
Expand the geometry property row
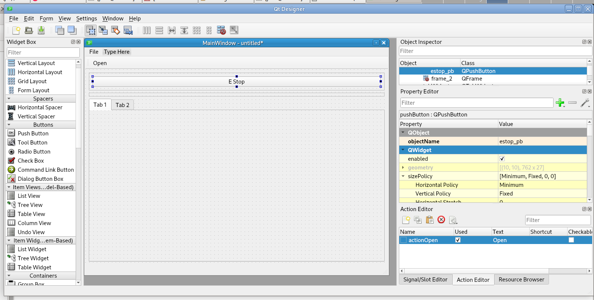click(x=403, y=168)
